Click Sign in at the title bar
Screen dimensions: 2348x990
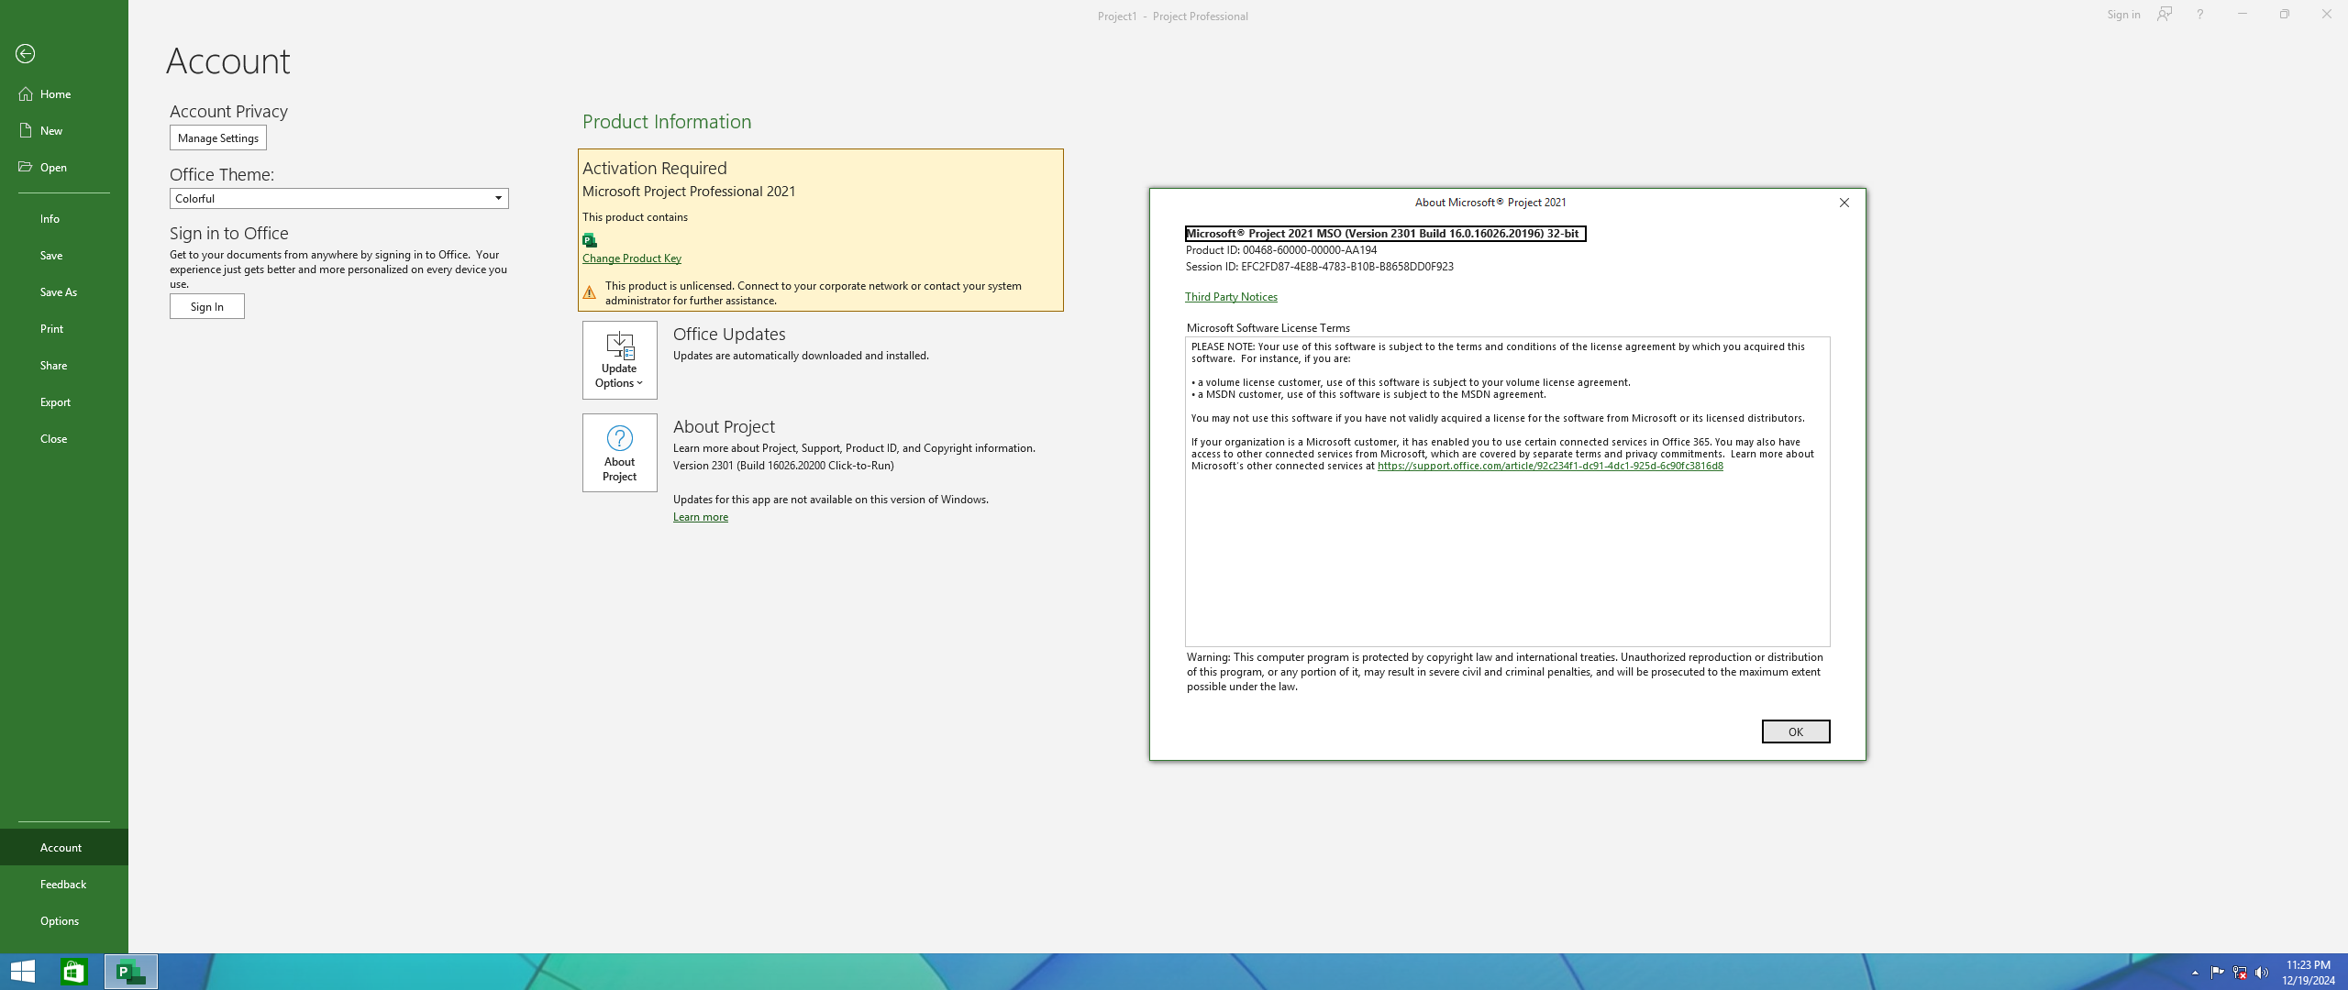click(2123, 15)
